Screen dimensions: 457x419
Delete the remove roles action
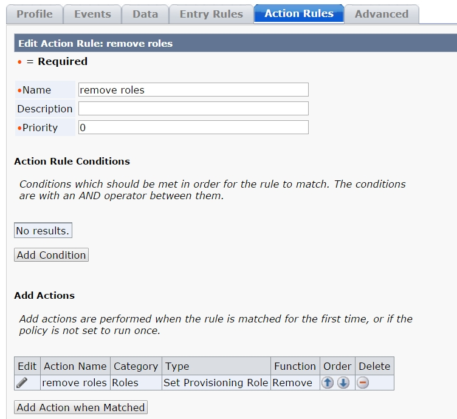tap(363, 383)
